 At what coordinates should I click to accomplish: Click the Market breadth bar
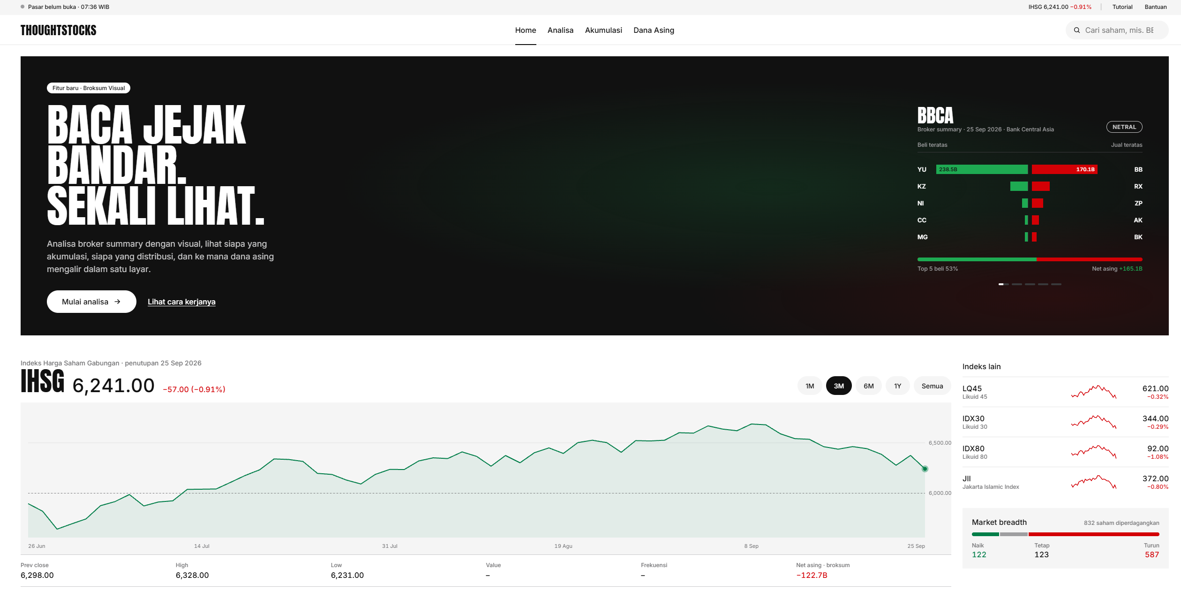click(x=1065, y=534)
